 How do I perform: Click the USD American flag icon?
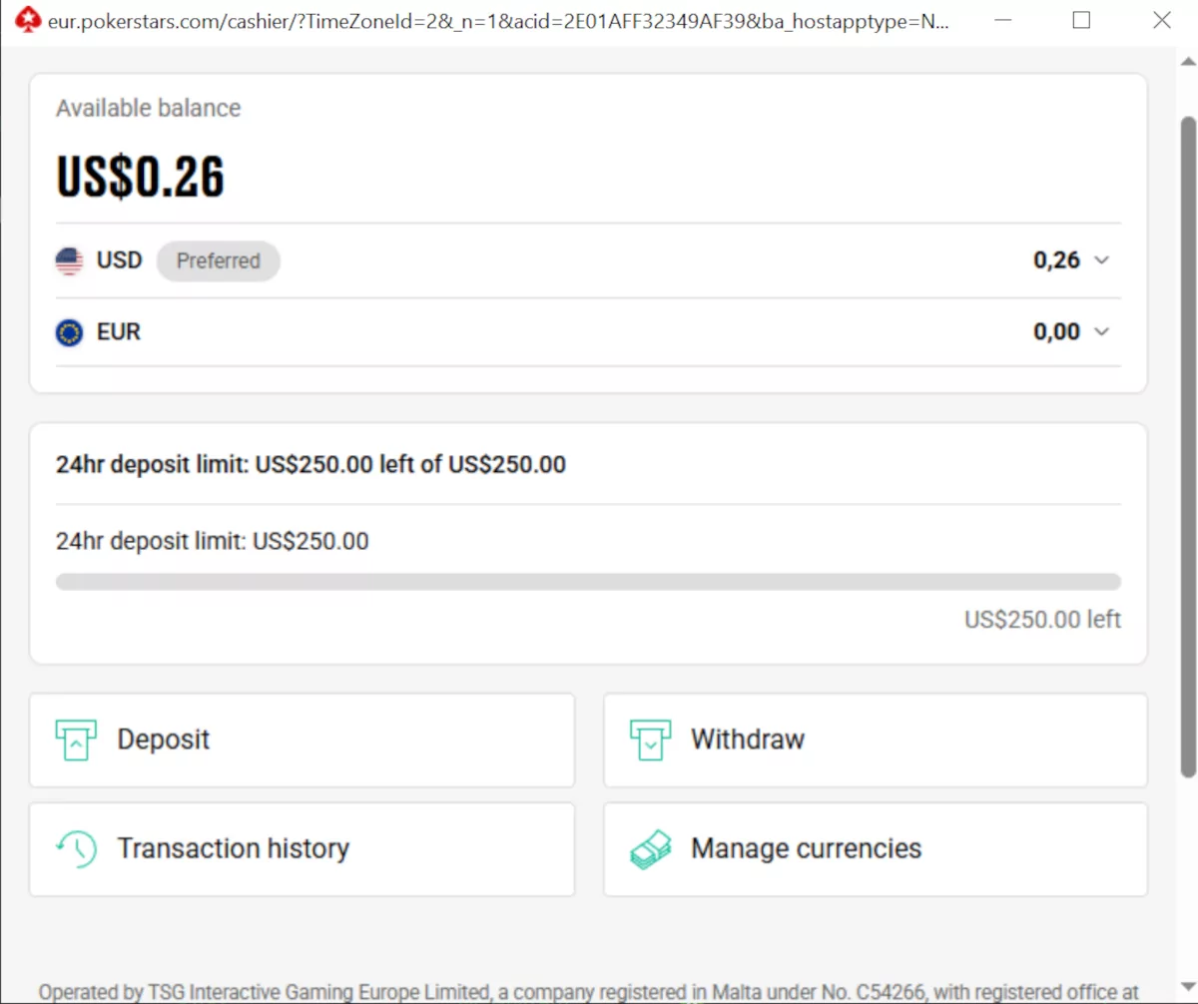[x=69, y=261]
